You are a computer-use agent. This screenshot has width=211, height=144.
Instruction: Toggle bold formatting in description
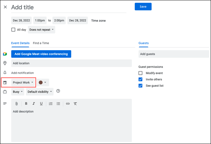26,104
